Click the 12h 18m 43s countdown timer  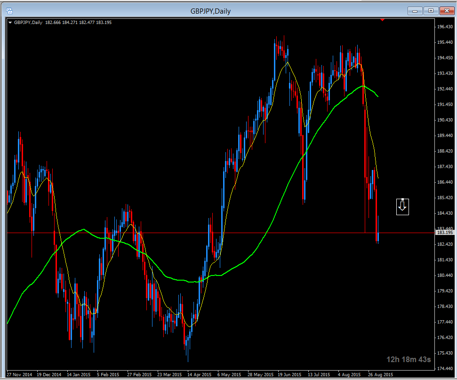pyautogui.click(x=409, y=360)
